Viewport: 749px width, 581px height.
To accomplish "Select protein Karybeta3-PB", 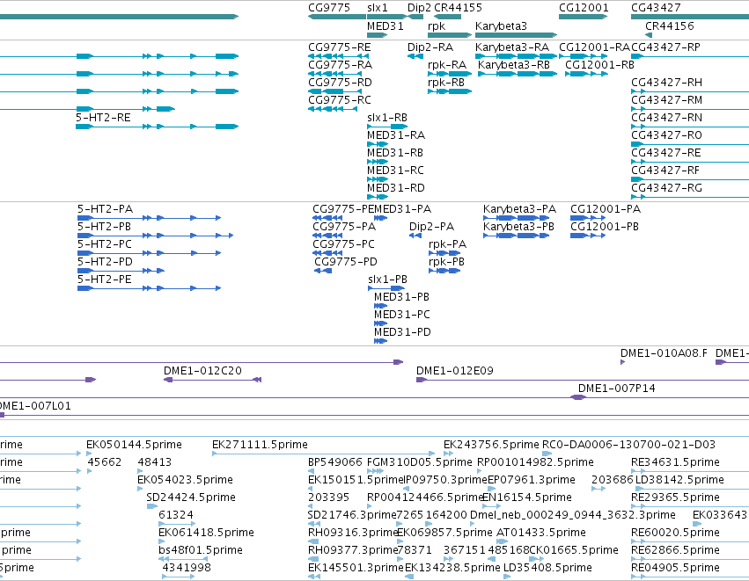I will point(518,227).
